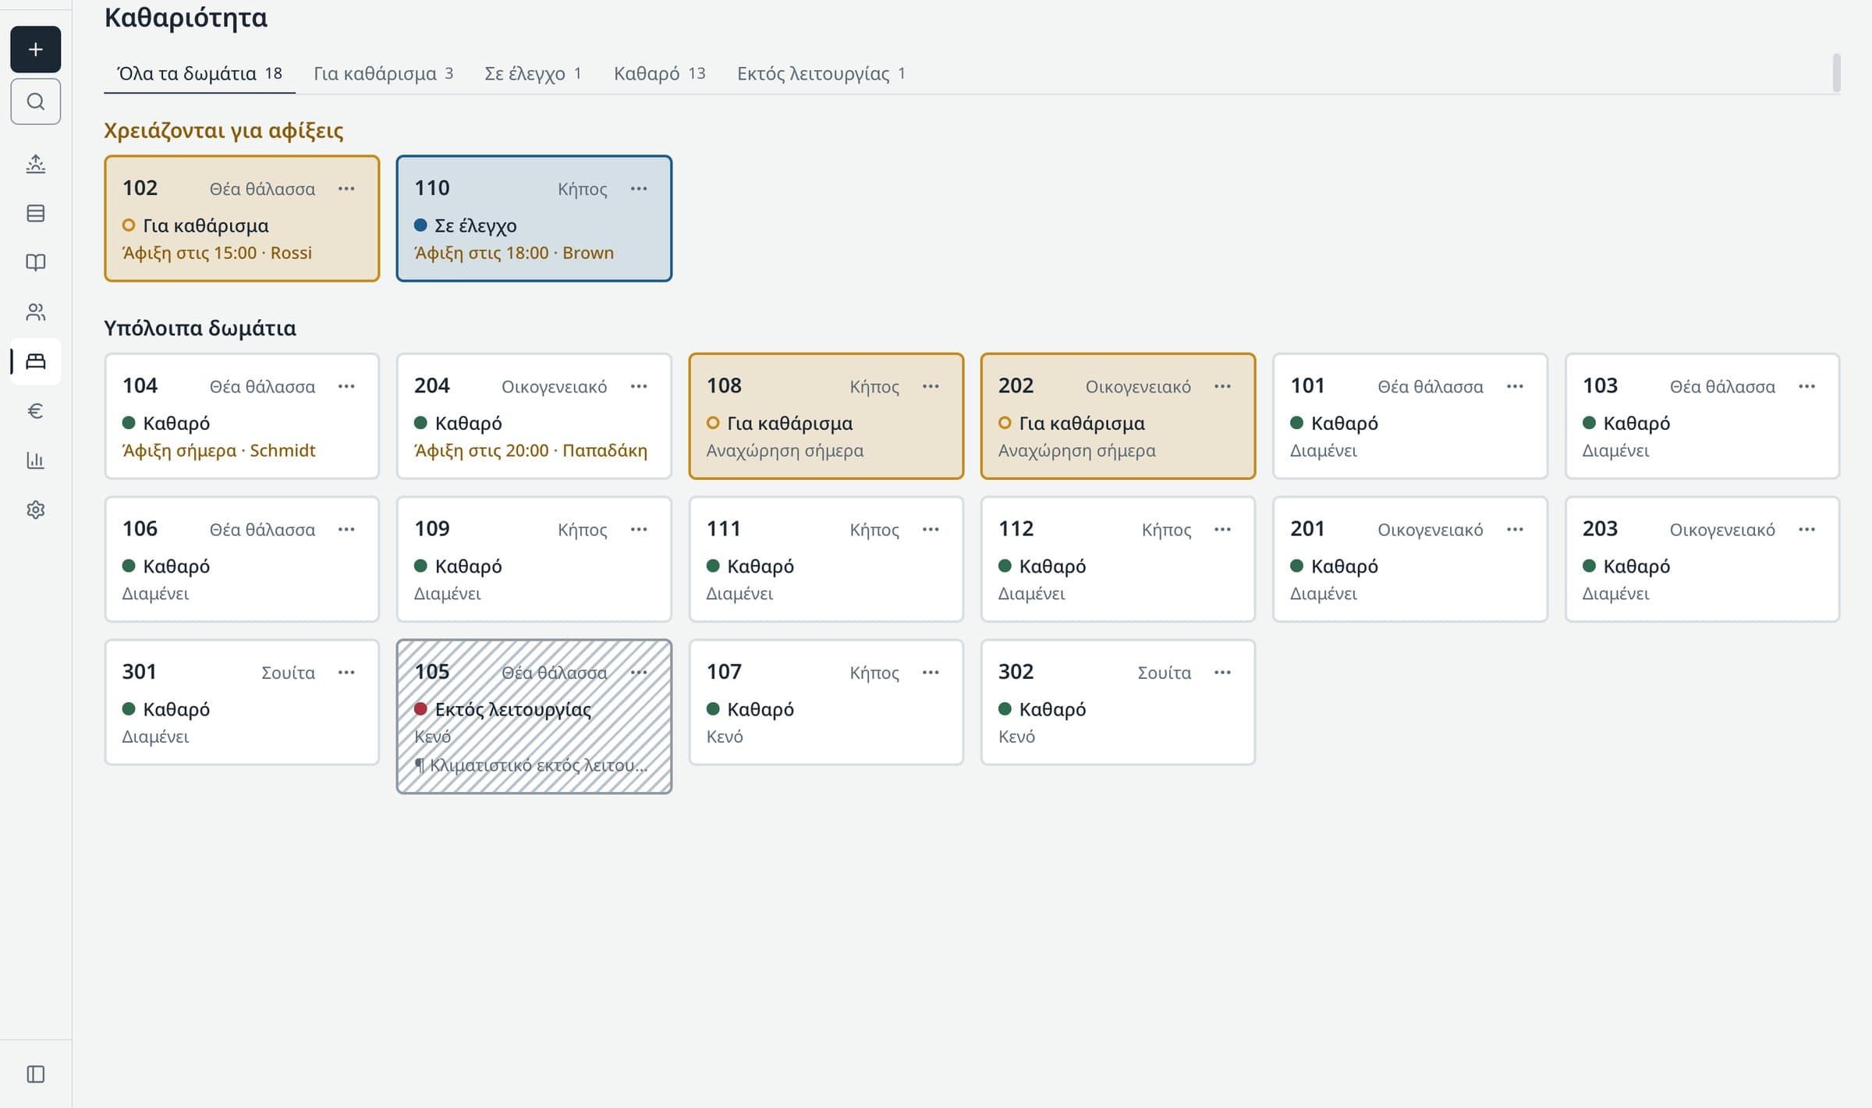This screenshot has height=1108, width=1872.
Task: Open the arrivals sunrise icon in sidebar
Action: [x=35, y=164]
